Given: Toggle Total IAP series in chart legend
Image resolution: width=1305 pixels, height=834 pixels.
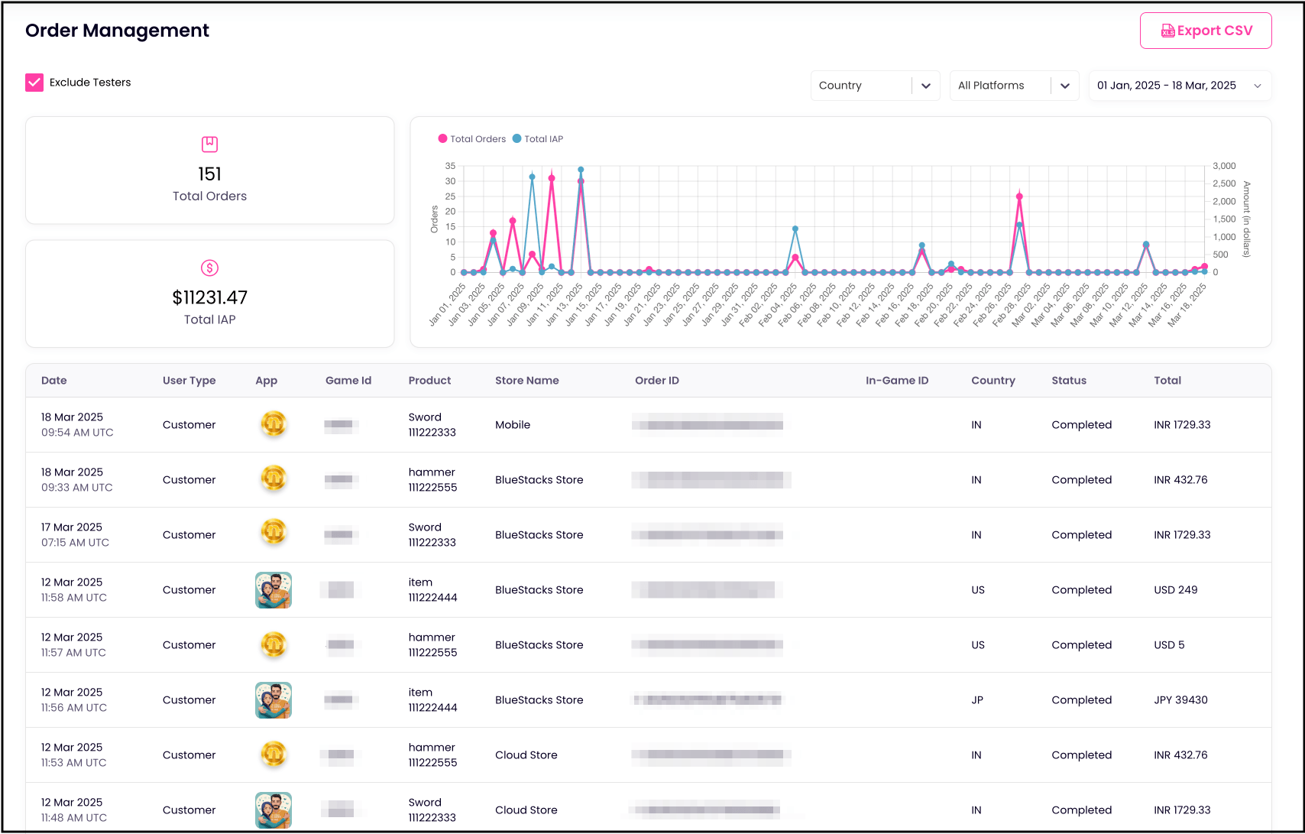Looking at the screenshot, I should (x=538, y=139).
